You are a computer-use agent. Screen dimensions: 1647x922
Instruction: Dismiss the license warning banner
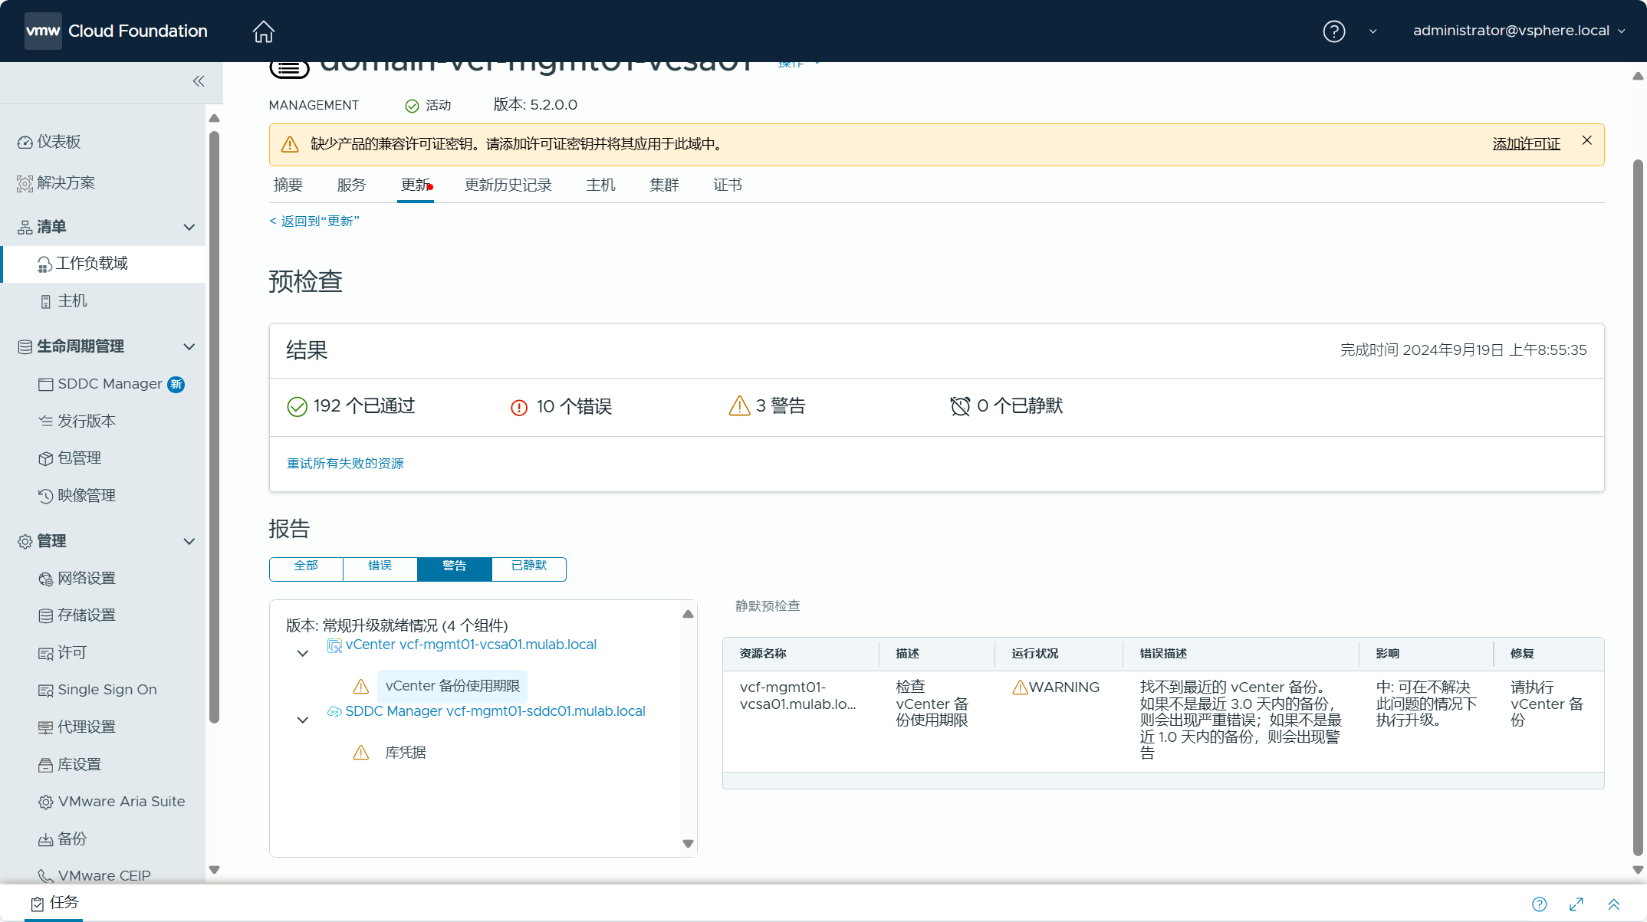pos(1586,140)
